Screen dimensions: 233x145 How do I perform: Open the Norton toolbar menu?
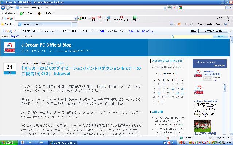click(x=9, y=13)
